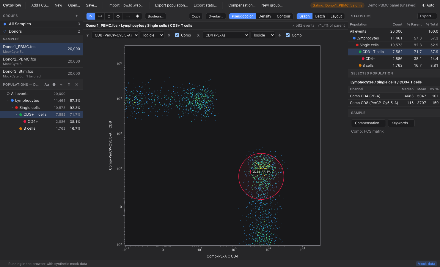The image size is (440, 267).
Task: Open the X axis logicle scale dropdown
Action: click(263, 35)
